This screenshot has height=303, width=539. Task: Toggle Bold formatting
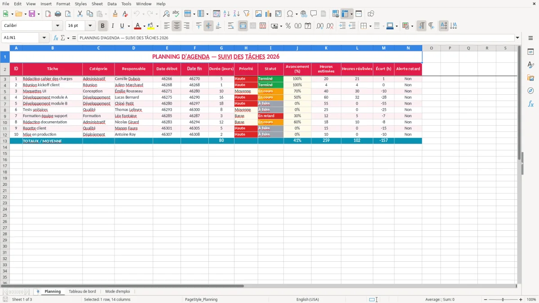click(x=103, y=26)
